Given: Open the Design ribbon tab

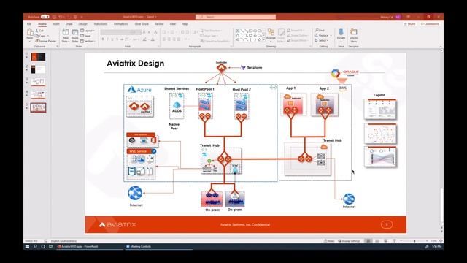Looking at the screenshot, I should click(x=82, y=24).
